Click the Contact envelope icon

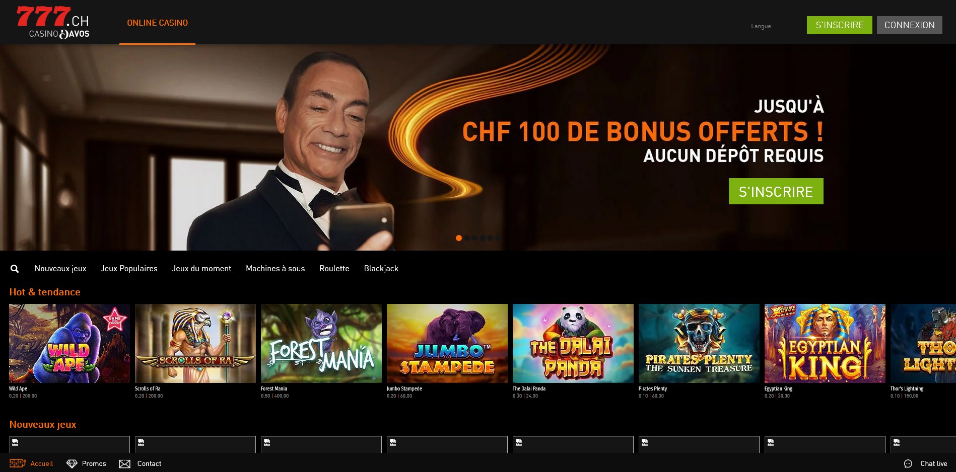[x=124, y=464]
